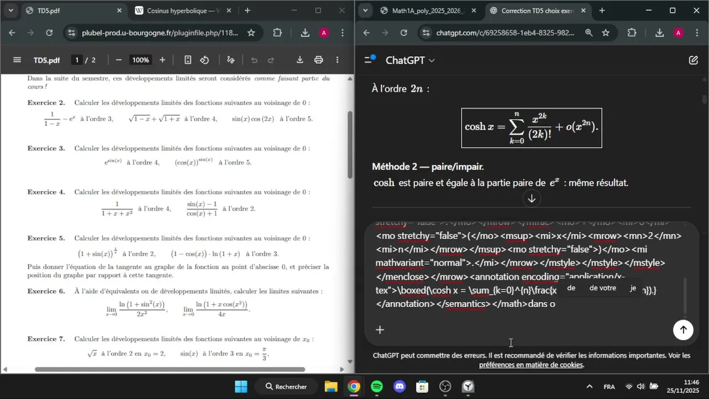Image resolution: width=709 pixels, height=399 pixels.
Task: Expand the ChatGPT model selector
Action: [x=410, y=60]
